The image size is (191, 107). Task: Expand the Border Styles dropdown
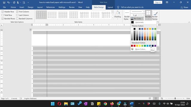pyautogui.click(x=127, y=18)
